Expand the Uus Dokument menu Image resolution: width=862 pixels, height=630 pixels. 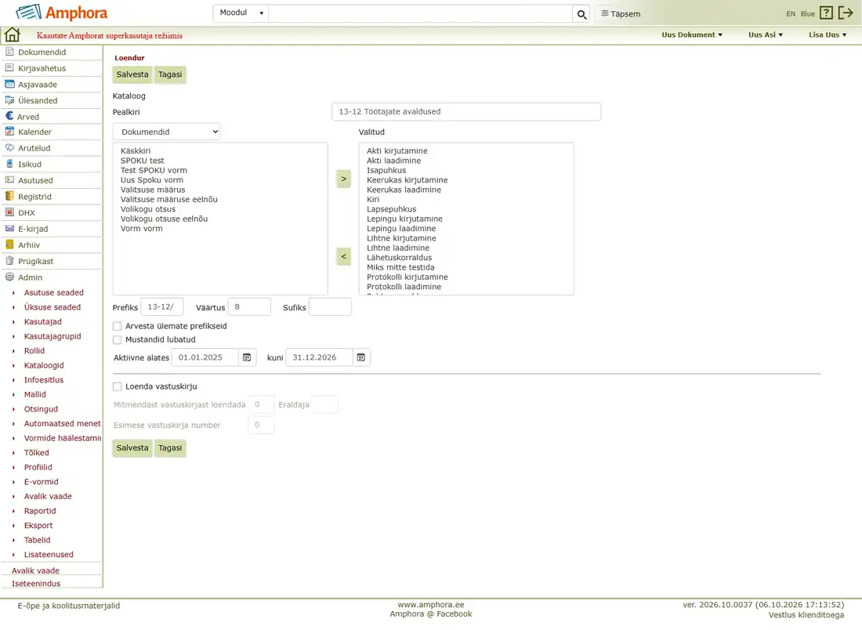click(x=692, y=34)
